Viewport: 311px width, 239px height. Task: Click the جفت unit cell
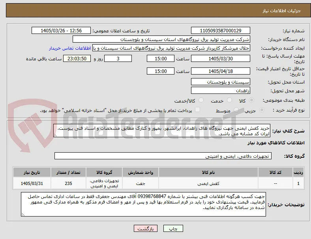point(141,183)
